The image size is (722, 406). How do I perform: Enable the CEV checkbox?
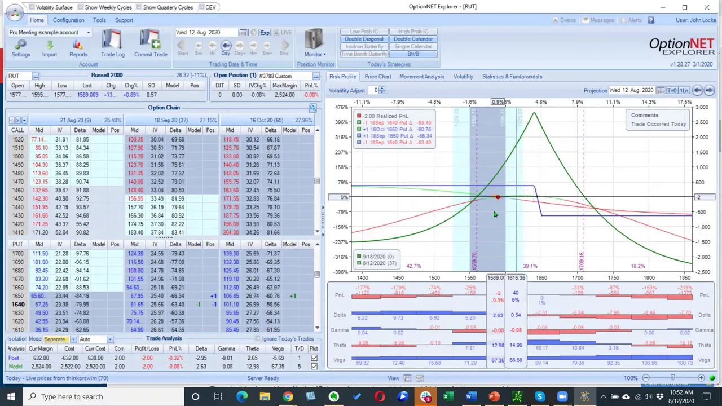coord(200,7)
